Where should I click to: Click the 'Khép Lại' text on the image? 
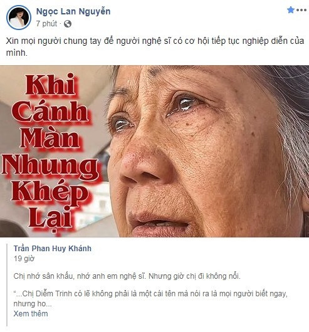tap(50, 205)
